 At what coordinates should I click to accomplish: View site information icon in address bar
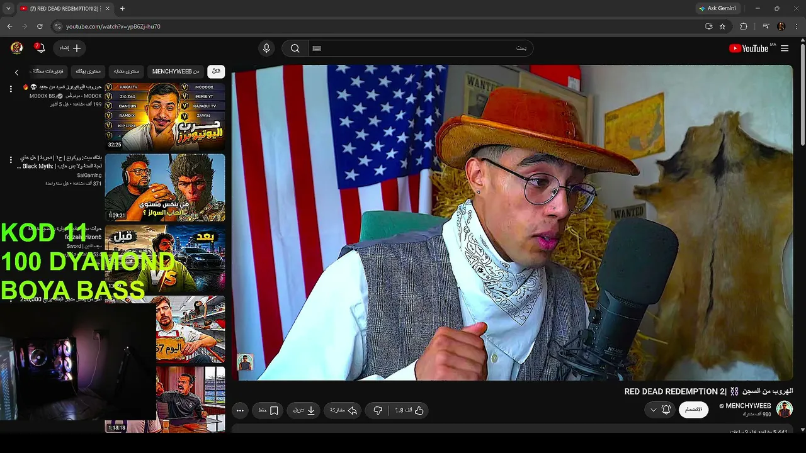click(x=57, y=26)
